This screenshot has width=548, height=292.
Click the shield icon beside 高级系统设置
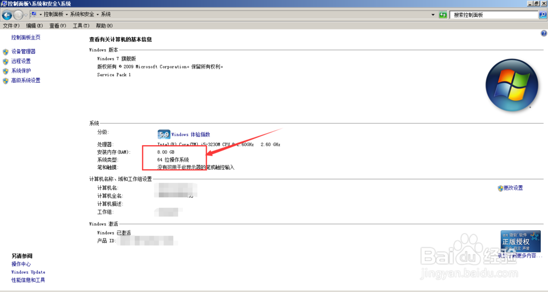coord(5,81)
